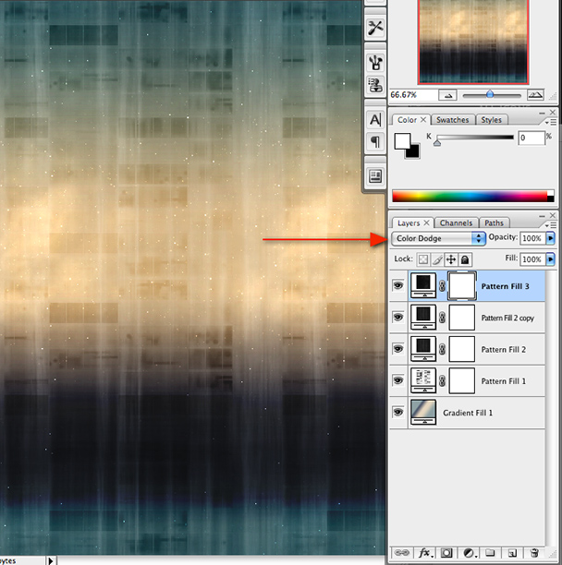Switch to the Channels tab
The height and width of the screenshot is (565, 562).
pyautogui.click(x=456, y=223)
